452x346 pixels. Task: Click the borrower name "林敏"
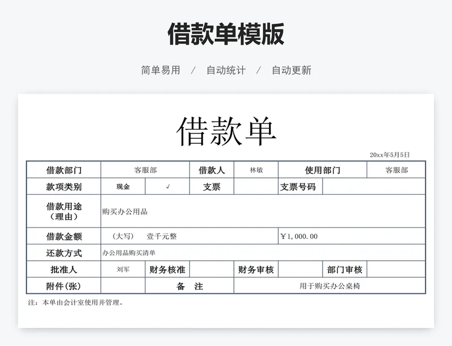256,170
